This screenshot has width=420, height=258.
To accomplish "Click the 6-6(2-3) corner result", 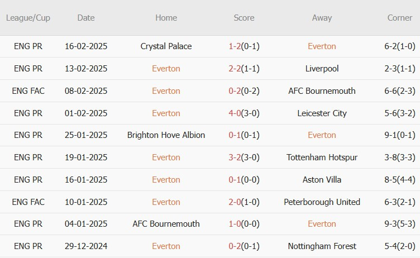I will pos(400,91).
